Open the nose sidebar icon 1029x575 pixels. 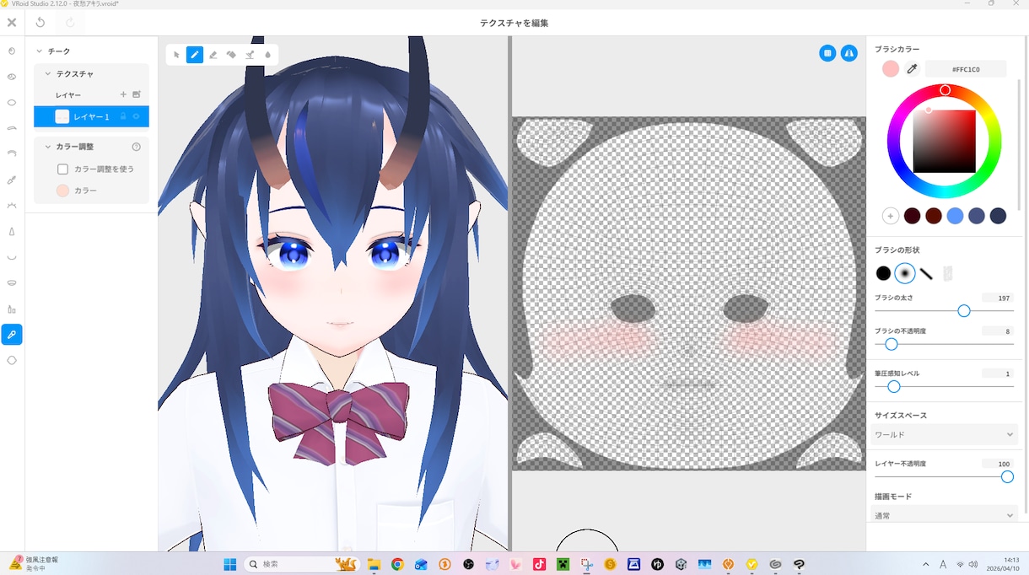click(x=12, y=231)
